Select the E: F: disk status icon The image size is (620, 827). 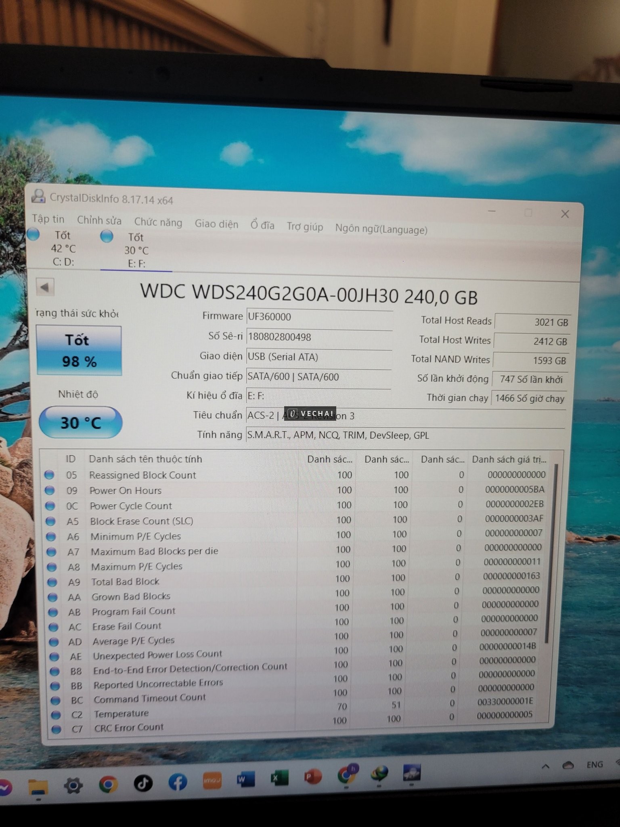tap(107, 236)
